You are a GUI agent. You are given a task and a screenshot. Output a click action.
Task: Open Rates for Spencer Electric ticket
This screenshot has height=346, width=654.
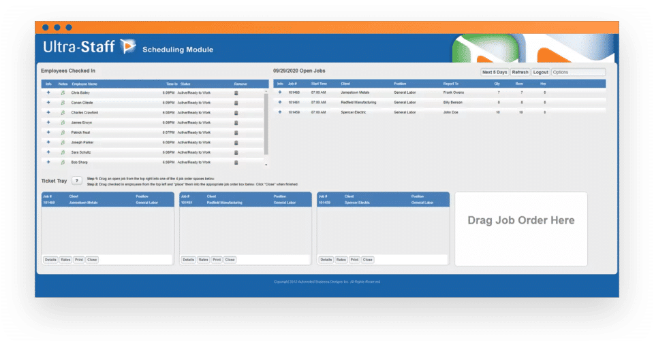tap(341, 260)
